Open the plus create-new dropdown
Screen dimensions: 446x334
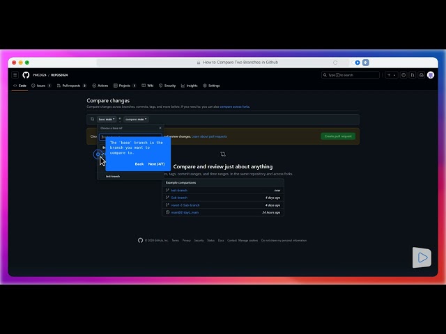coord(392,75)
